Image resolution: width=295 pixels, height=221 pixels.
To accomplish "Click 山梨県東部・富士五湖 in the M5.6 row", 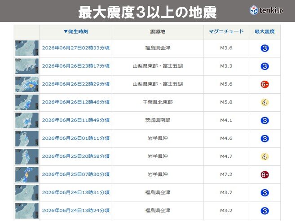I will click(x=158, y=84).
